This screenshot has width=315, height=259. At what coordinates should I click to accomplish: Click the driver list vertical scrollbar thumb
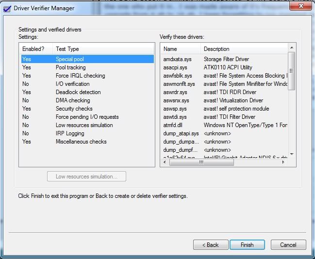tap(292, 71)
